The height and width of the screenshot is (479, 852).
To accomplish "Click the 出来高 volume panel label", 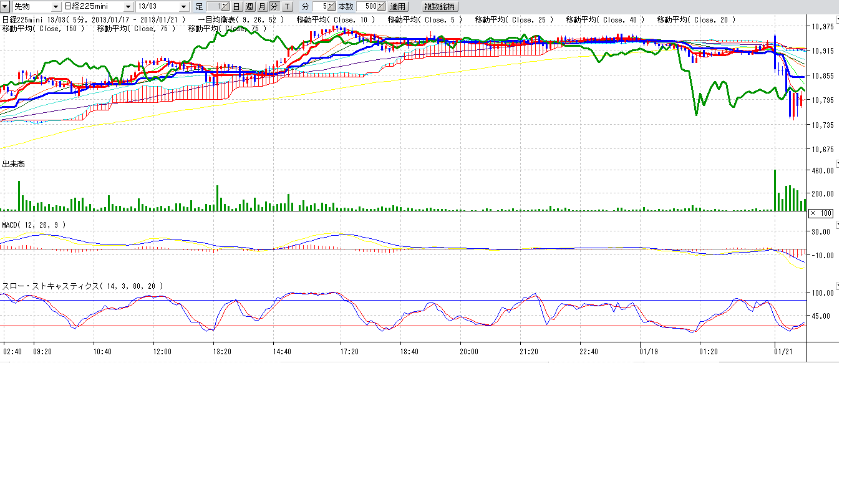I will 12,164.
